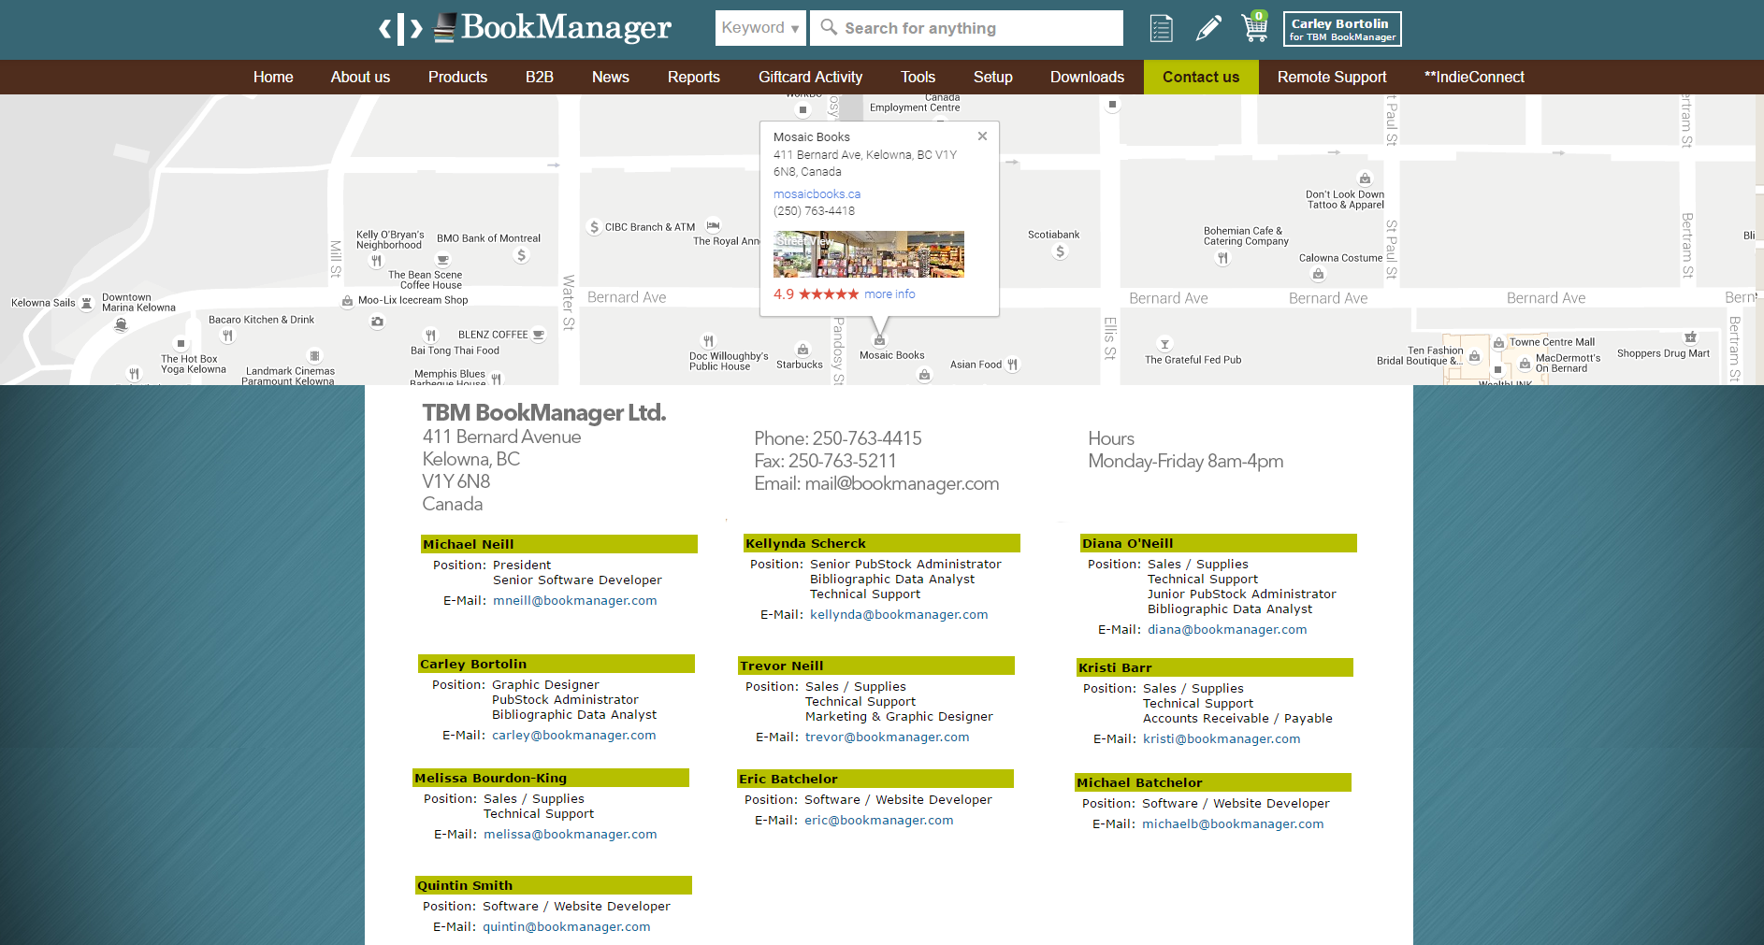Click kristi@bookmanager.com email link

pos(1221,739)
